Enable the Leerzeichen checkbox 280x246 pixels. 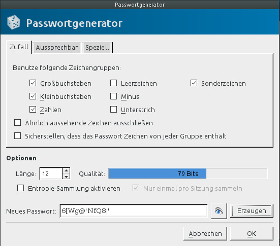(113, 83)
